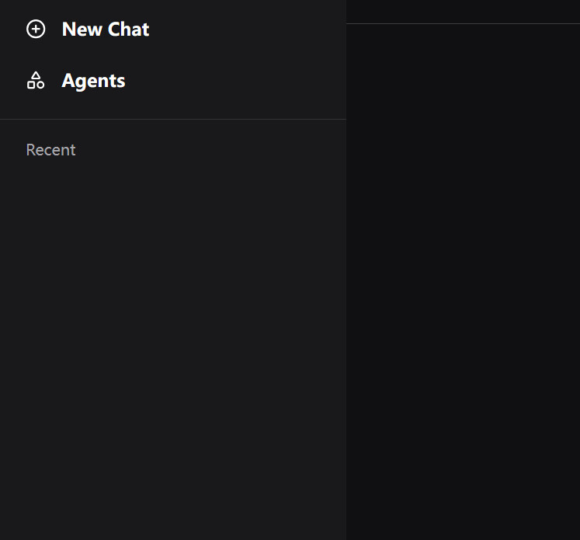This screenshot has width=580, height=540.
Task: Click the top header bar area
Action: point(463,11)
